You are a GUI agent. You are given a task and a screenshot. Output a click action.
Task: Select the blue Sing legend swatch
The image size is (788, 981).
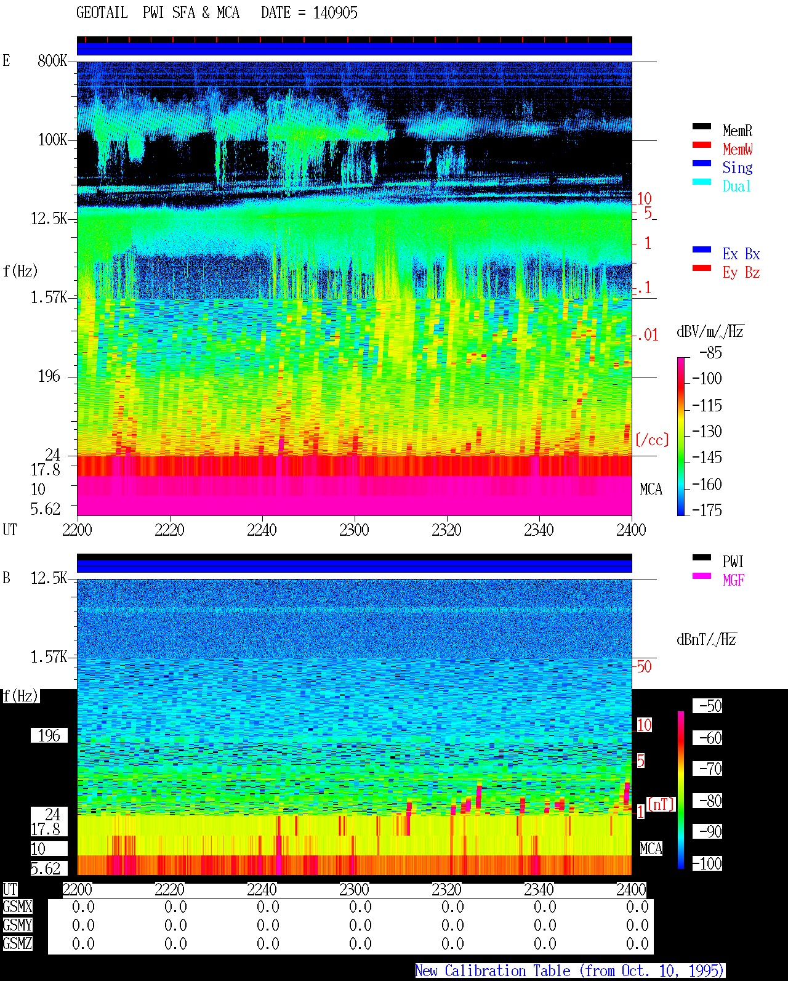(702, 163)
